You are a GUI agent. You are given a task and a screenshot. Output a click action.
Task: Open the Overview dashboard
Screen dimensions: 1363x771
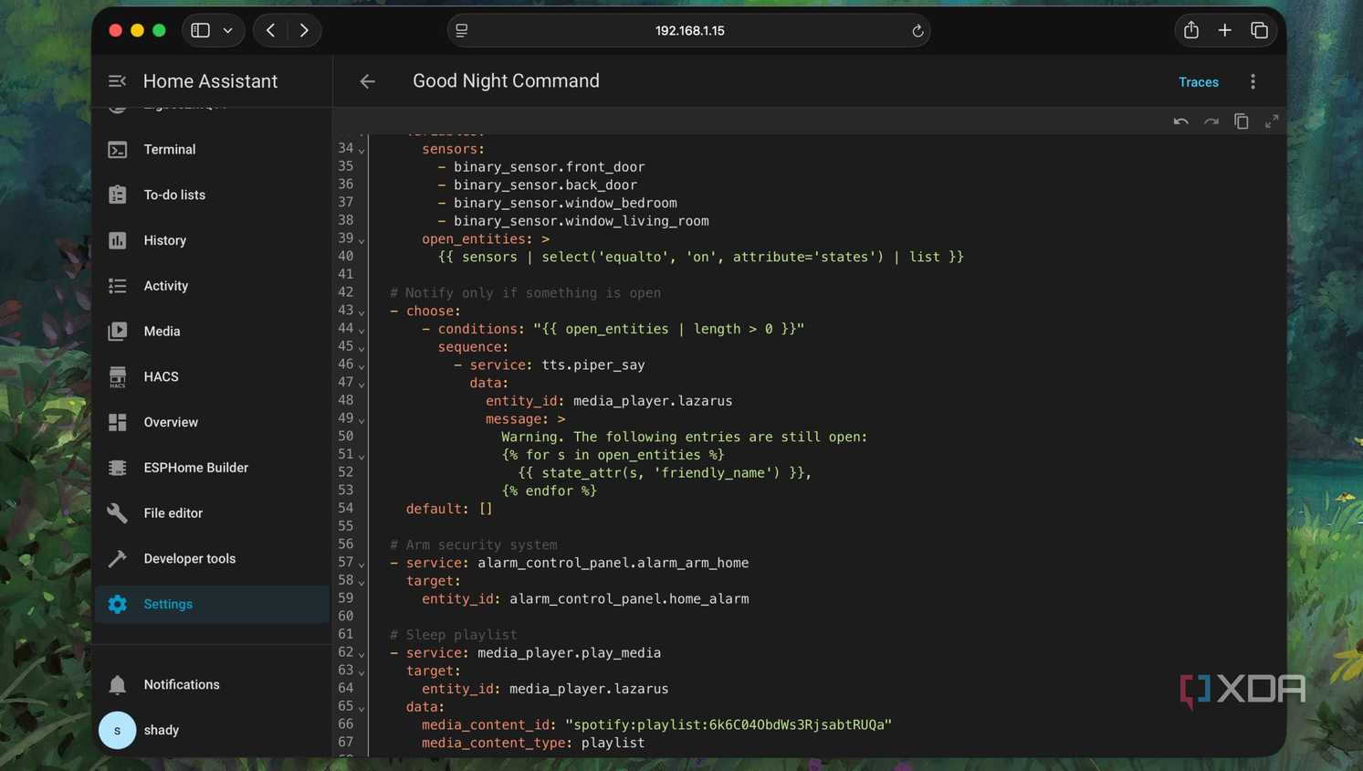coord(212,422)
